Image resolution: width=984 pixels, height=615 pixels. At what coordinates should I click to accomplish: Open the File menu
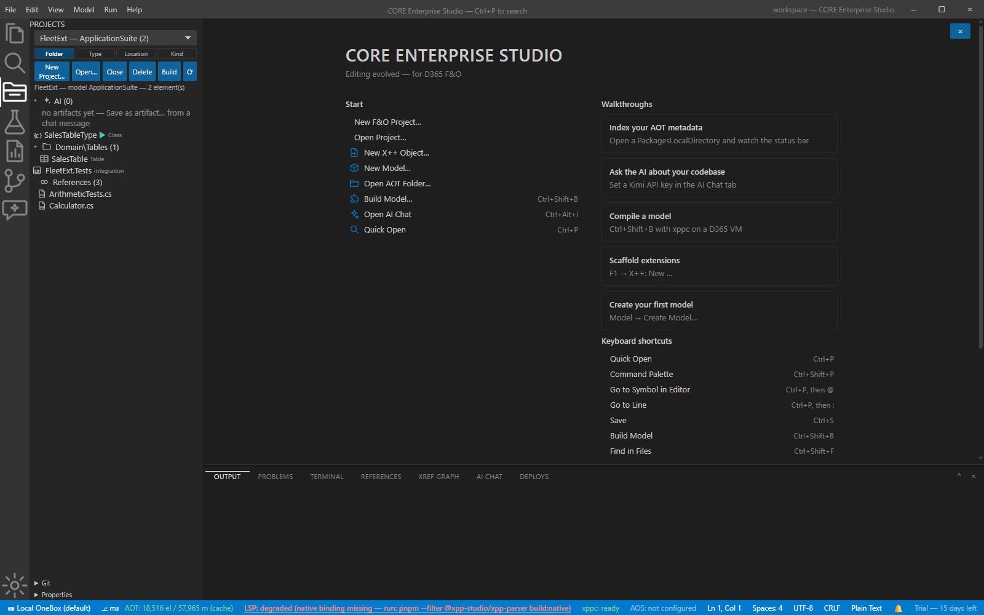pyautogui.click(x=10, y=10)
